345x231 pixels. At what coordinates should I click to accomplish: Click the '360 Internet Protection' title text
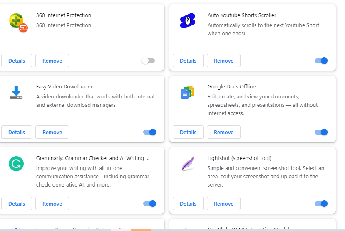tap(64, 15)
